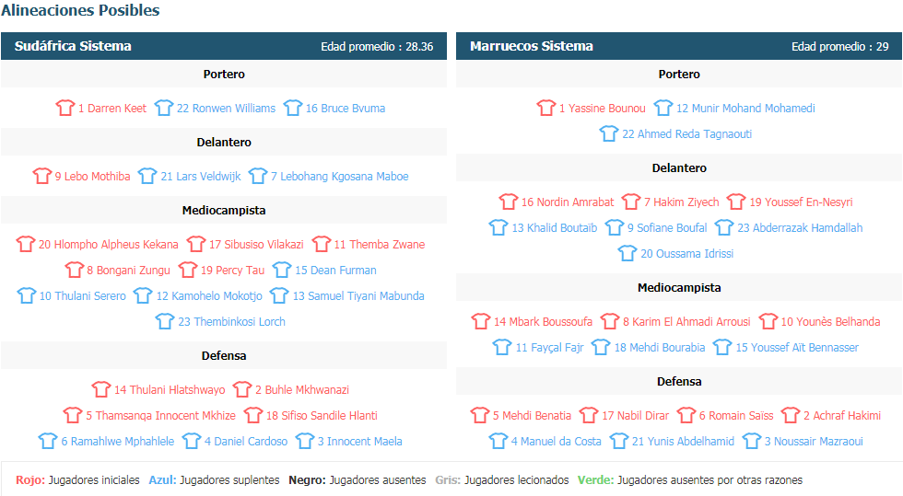The image size is (903, 496).
Task: Open player 8 Karim El Ahmadi Arrousi
Action: tap(686, 322)
